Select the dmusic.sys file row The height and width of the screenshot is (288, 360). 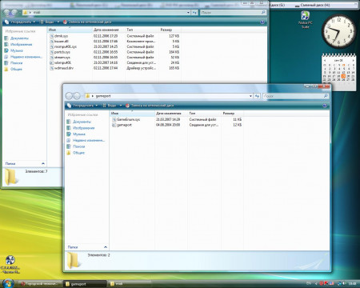(114, 36)
